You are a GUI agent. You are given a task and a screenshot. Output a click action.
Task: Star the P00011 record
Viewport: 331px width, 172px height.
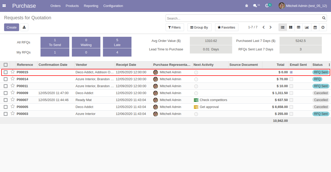[13, 86]
